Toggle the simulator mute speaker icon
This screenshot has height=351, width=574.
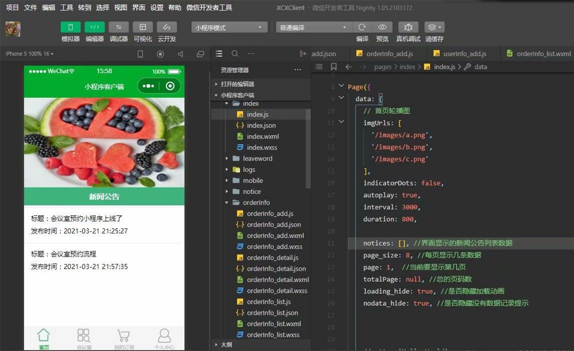180,54
